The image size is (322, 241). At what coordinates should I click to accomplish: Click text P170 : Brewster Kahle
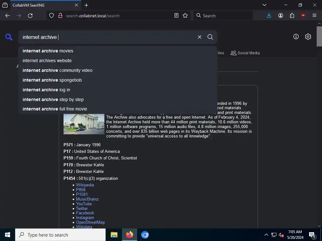[x=84, y=165]
